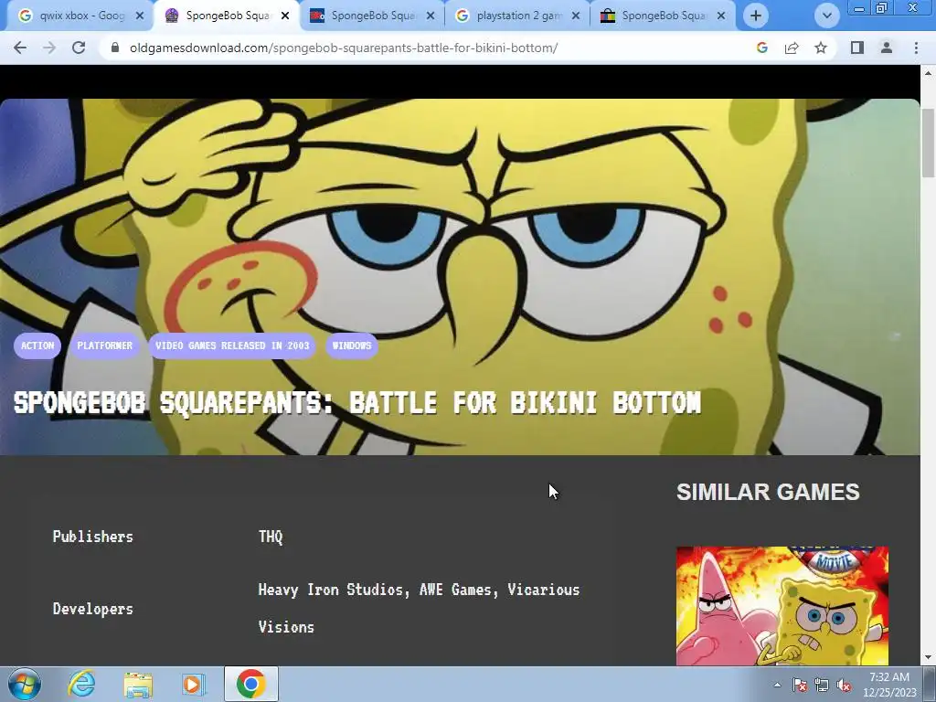Image resolution: width=936 pixels, height=702 pixels.
Task: Close the active SpongeBob tab
Action: coord(285,16)
